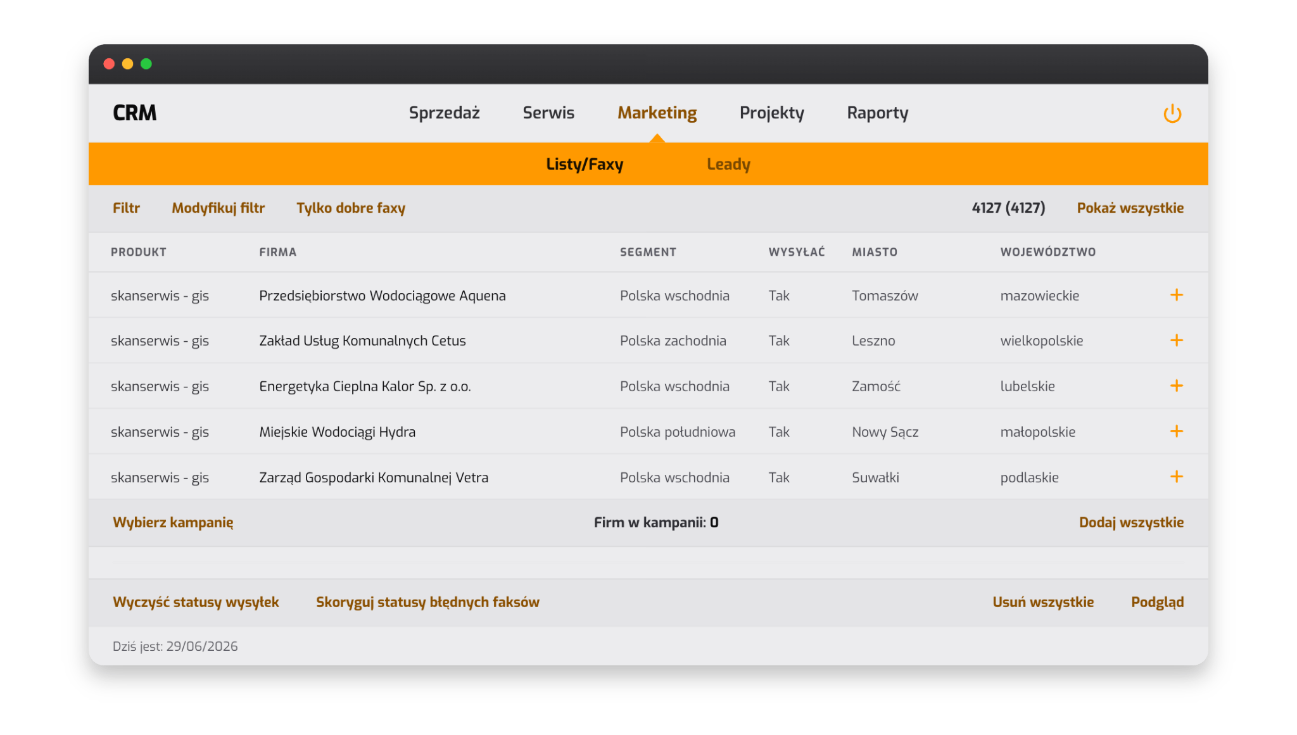Click the Zamość city cell
The height and width of the screenshot is (735, 1297).
pos(876,386)
